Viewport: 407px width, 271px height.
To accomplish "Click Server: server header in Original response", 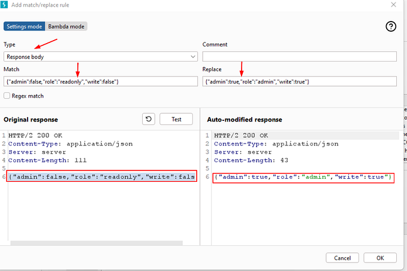I will 37,152.
